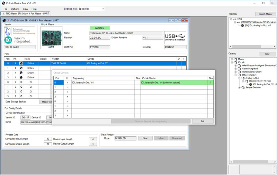Open the View menu

[x=25, y=9]
